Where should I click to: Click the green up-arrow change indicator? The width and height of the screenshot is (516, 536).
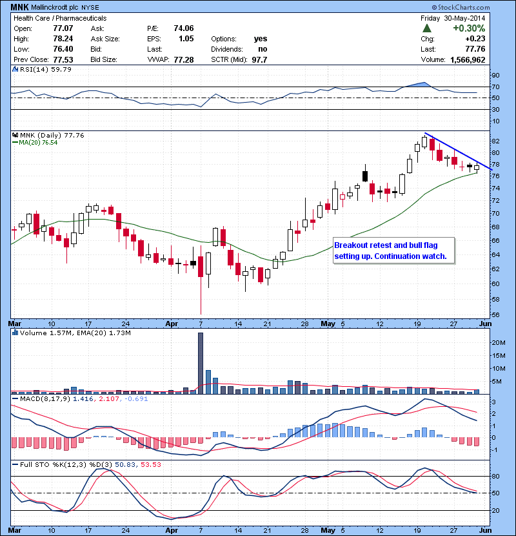[x=427, y=28]
